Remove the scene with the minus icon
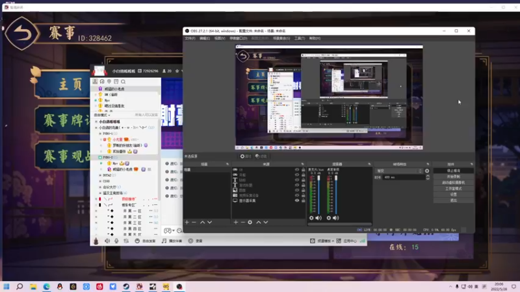Image resolution: width=520 pixels, height=292 pixels. click(194, 222)
